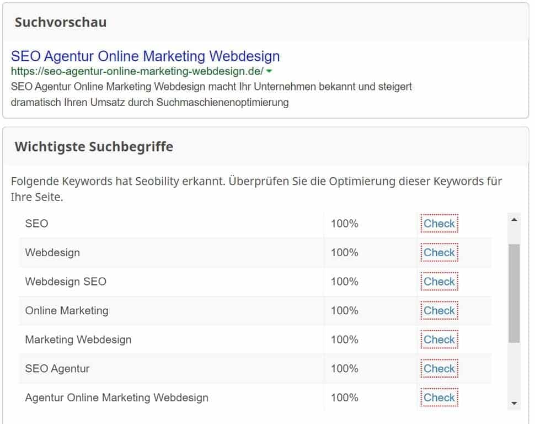Click Check link for Online Marketing row
Image resolution: width=535 pixels, height=424 pixels.
[x=439, y=311]
